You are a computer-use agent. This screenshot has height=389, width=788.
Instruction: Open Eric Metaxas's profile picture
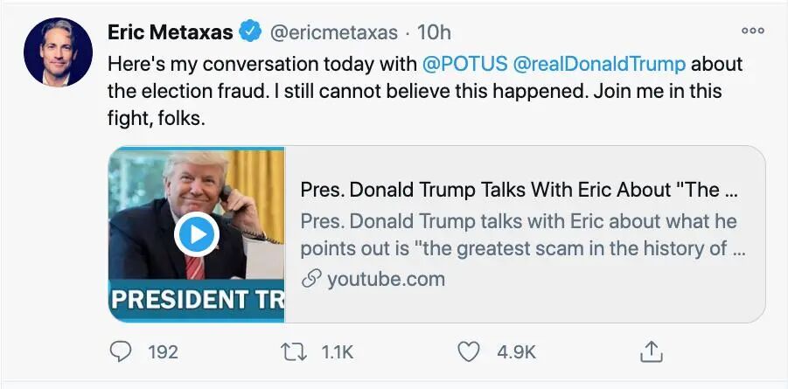pos(59,52)
